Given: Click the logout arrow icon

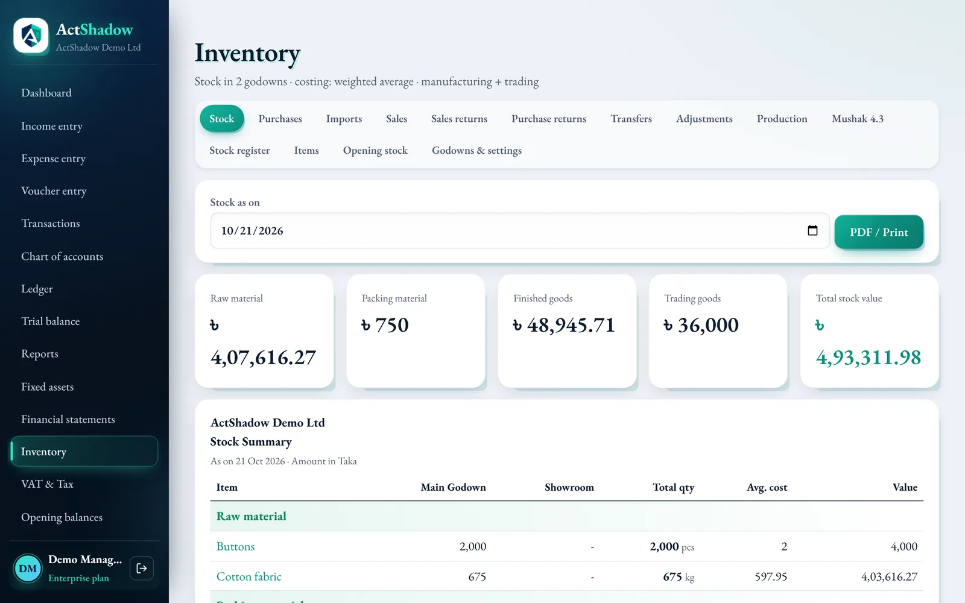Looking at the screenshot, I should 142,568.
